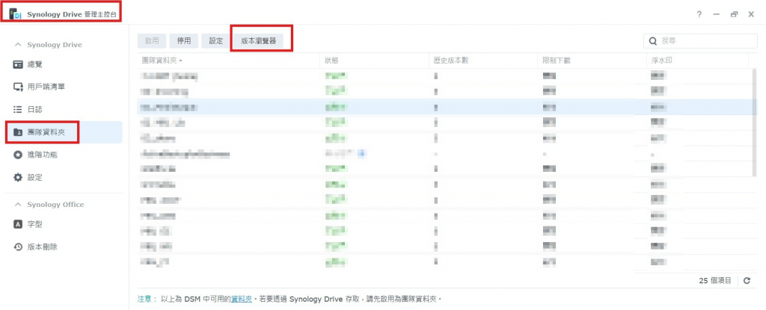The width and height of the screenshot is (766, 310).
Task: Click the 用戶端清單 monitor icon
Action: pos(18,87)
